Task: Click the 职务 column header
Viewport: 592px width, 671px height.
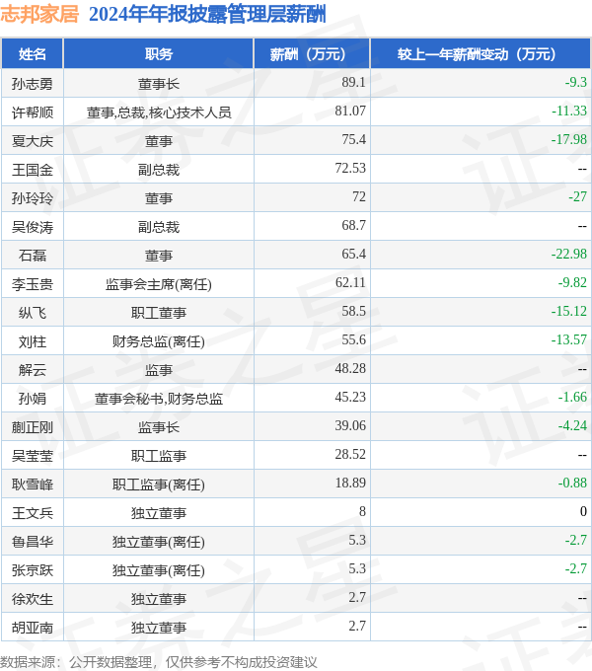Action: tap(158, 54)
